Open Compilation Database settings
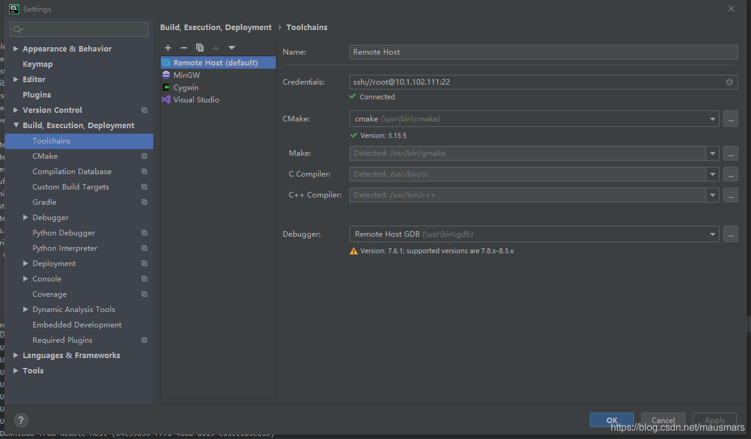The width and height of the screenshot is (751, 439). [72, 171]
